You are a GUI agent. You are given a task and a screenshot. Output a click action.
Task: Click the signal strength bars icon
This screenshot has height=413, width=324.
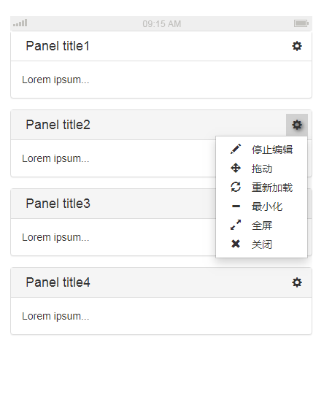pos(20,23)
